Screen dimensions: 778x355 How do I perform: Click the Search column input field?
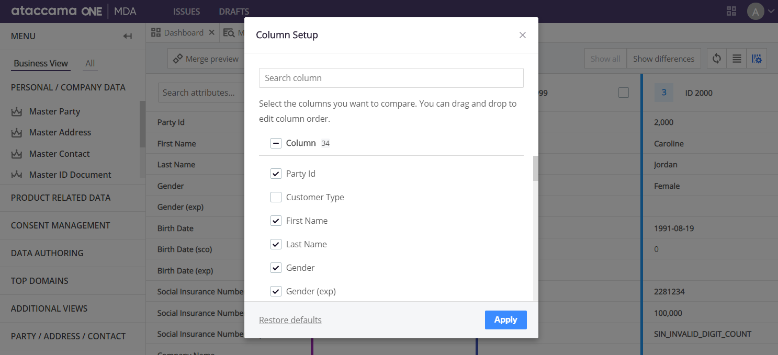click(x=391, y=78)
